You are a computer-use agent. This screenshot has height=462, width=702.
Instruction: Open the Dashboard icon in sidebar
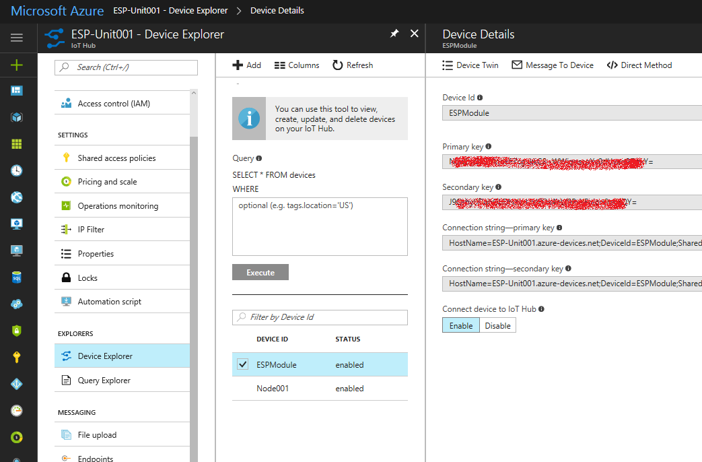pos(17,90)
